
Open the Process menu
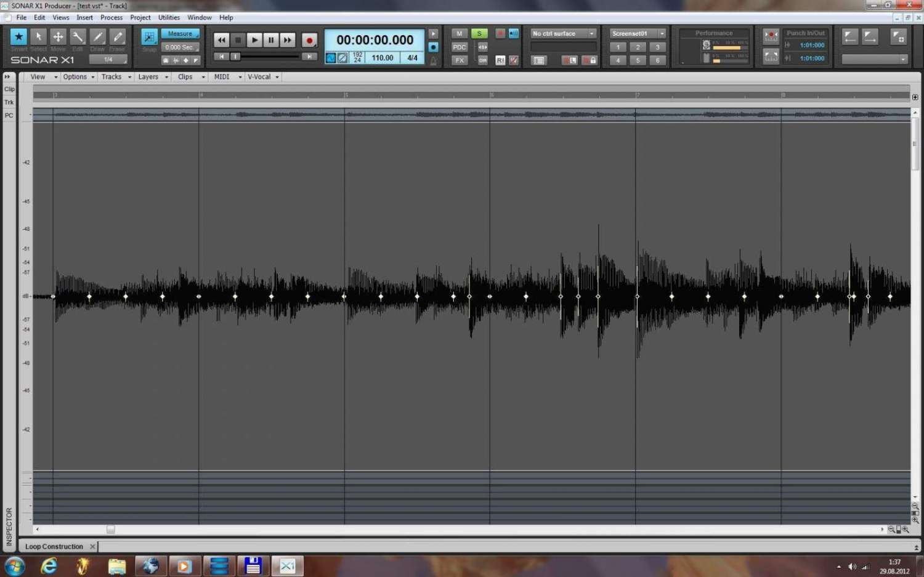coord(111,17)
